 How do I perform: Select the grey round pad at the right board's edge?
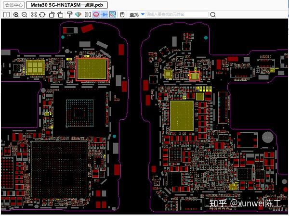tap(268, 138)
